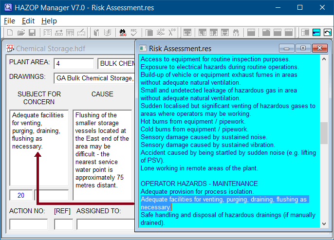Click 'Build-up of vehicle or equipment exhaust fumes'
Viewport: 334px width, 240px height.
[219, 78]
